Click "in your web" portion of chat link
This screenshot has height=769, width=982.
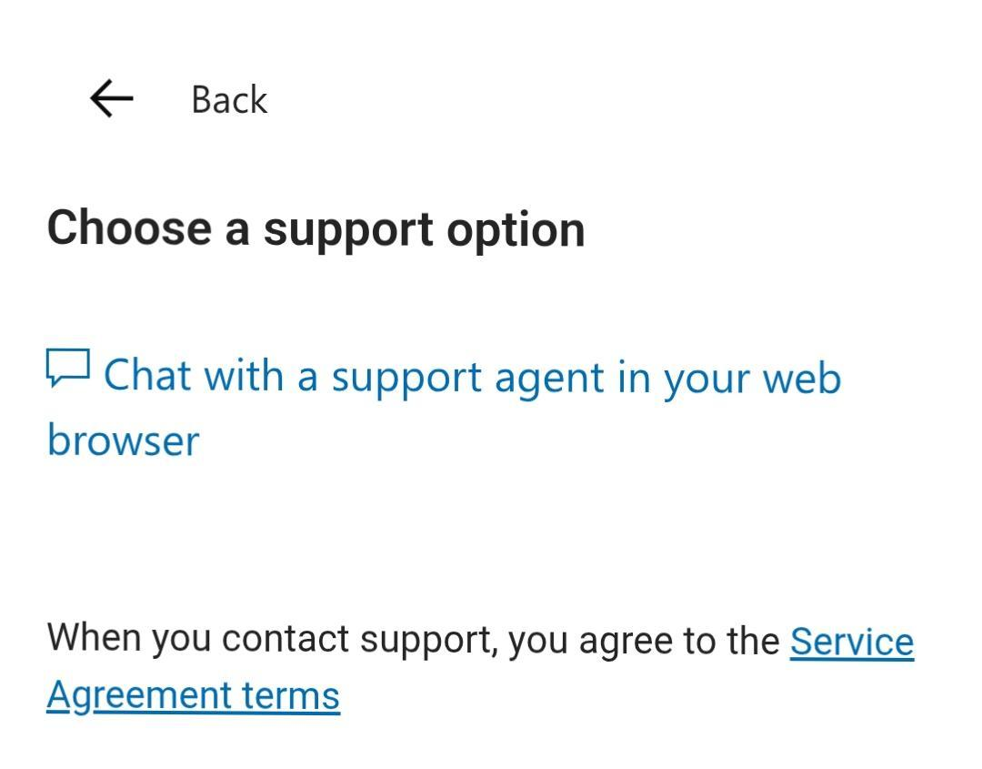(729, 379)
